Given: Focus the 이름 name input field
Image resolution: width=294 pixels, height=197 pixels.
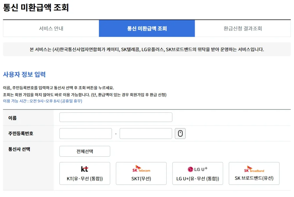Looking at the screenshot, I should [x=115, y=117].
